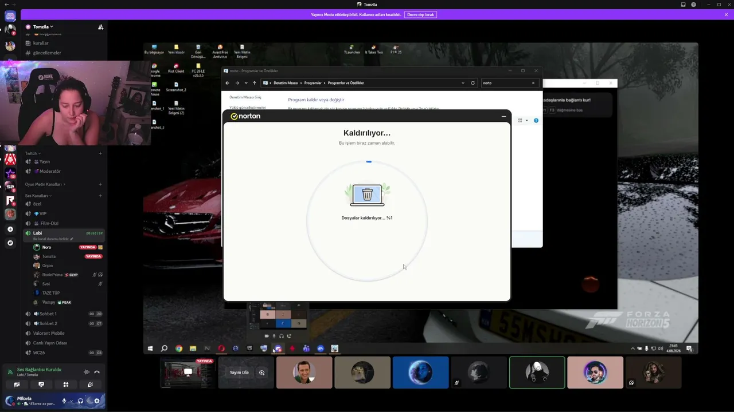The image size is (734, 412).
Task: Add a channel to Oyun Metin Kanalları
Action: pos(100,184)
